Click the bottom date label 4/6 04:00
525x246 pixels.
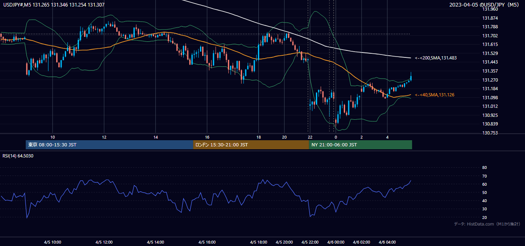[x=387, y=242]
